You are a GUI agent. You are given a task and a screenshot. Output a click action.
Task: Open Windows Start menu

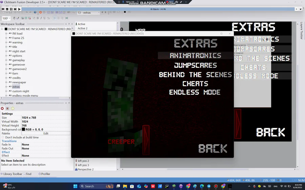pos(75,186)
